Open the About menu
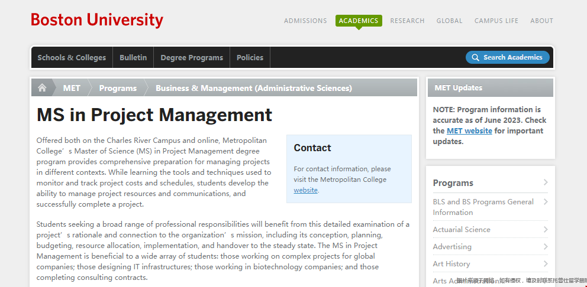587x287 pixels. point(541,21)
